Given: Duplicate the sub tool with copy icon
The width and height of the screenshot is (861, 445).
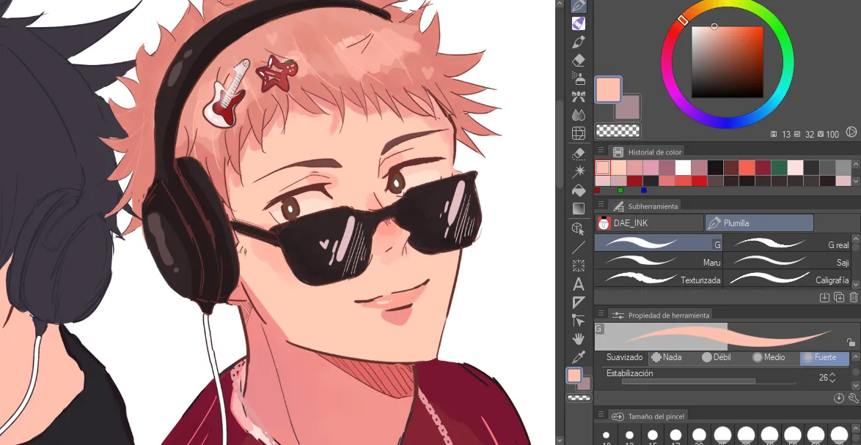Looking at the screenshot, I should pyautogui.click(x=838, y=297).
